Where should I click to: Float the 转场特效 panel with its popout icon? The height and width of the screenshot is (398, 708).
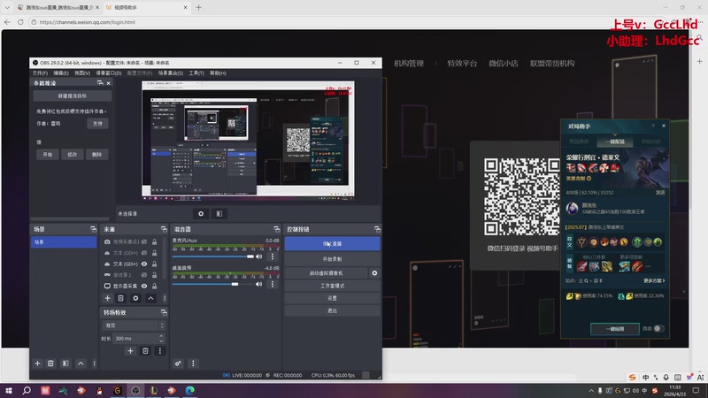point(164,312)
